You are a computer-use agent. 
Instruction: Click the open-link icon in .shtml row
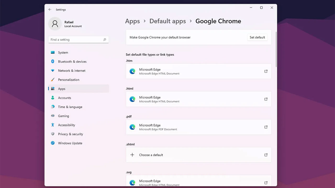tap(266, 155)
